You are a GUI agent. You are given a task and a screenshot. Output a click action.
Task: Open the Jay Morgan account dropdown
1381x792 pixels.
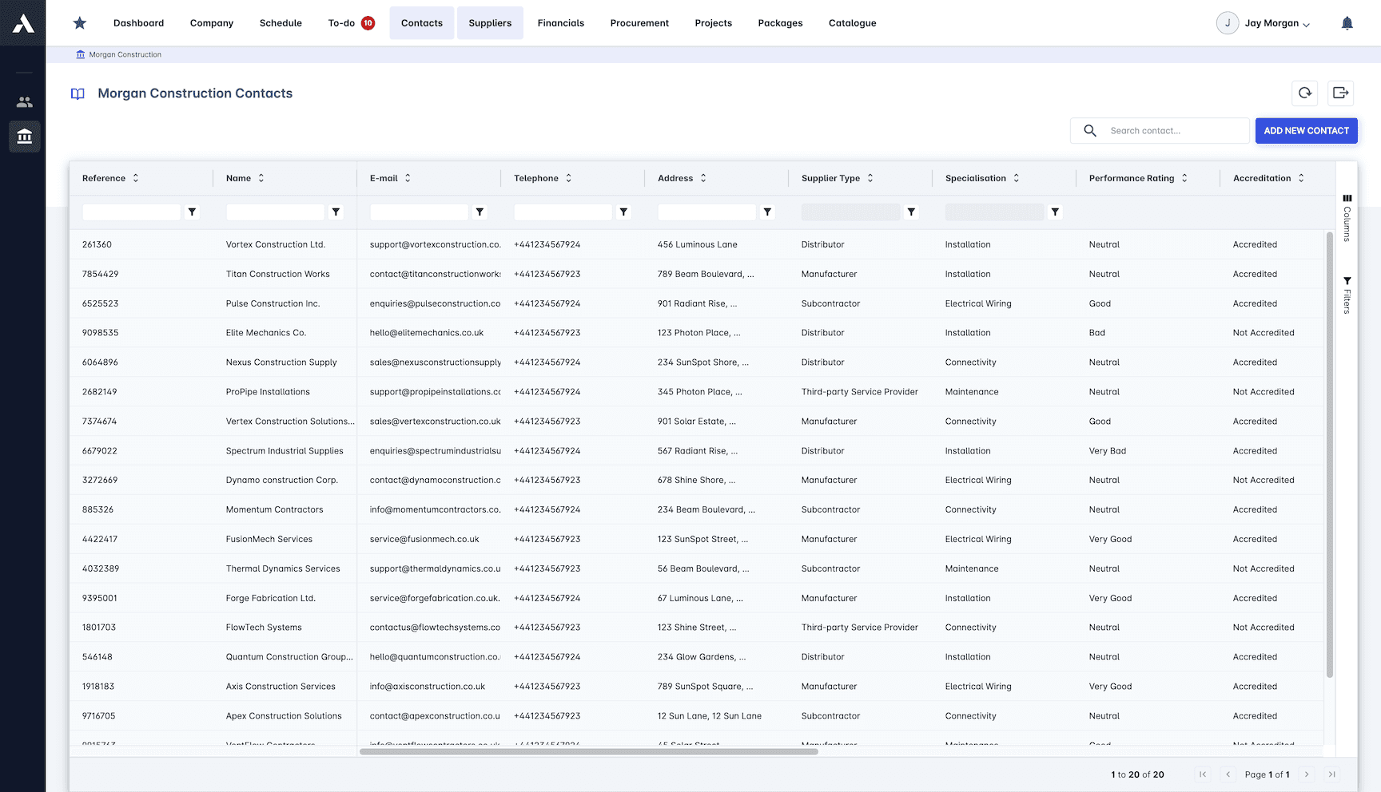(1264, 22)
